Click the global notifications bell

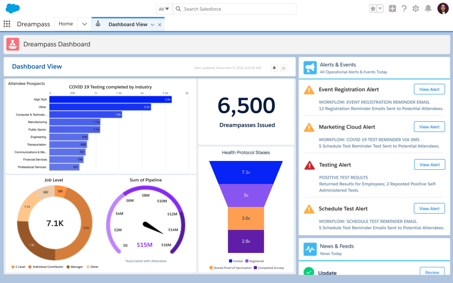pos(428,8)
